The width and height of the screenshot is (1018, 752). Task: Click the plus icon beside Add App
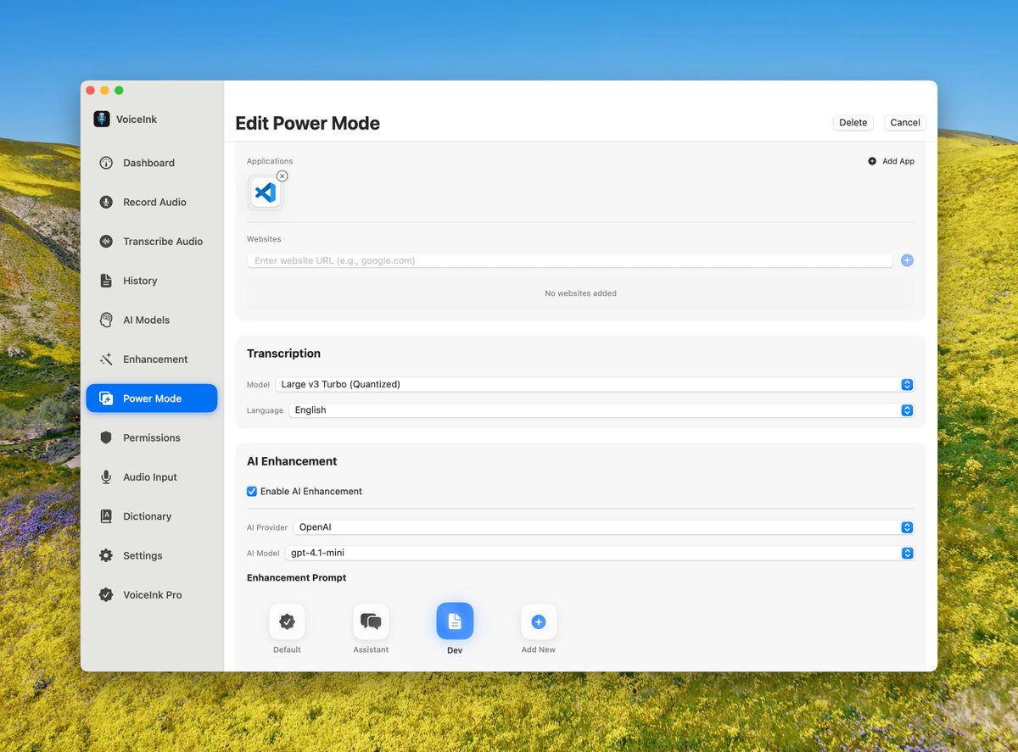872,161
